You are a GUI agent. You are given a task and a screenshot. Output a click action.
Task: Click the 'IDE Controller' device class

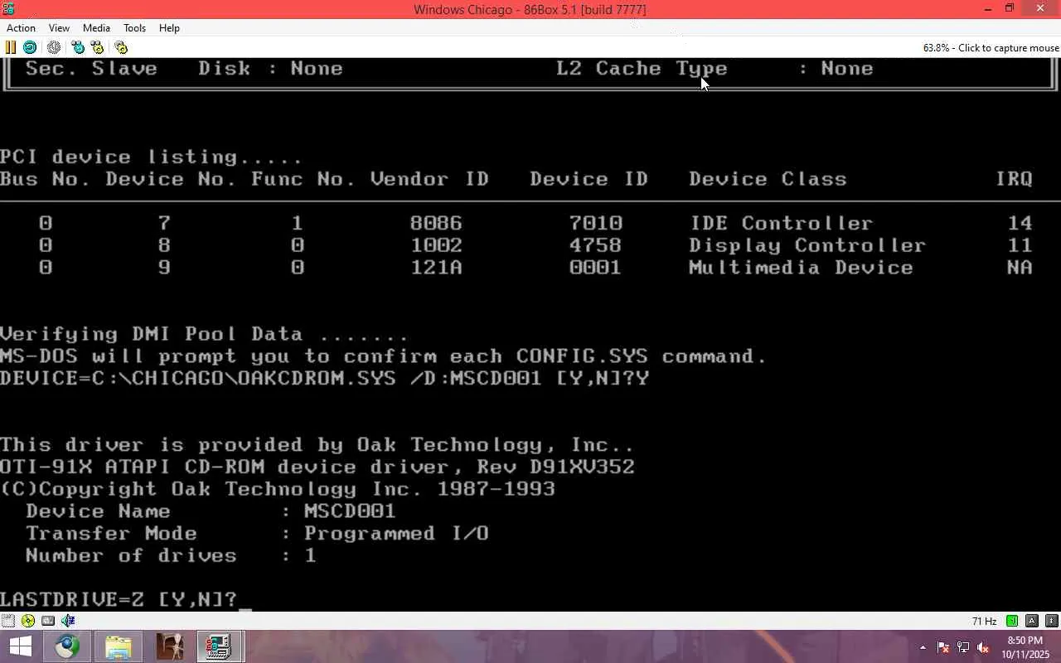click(x=781, y=223)
